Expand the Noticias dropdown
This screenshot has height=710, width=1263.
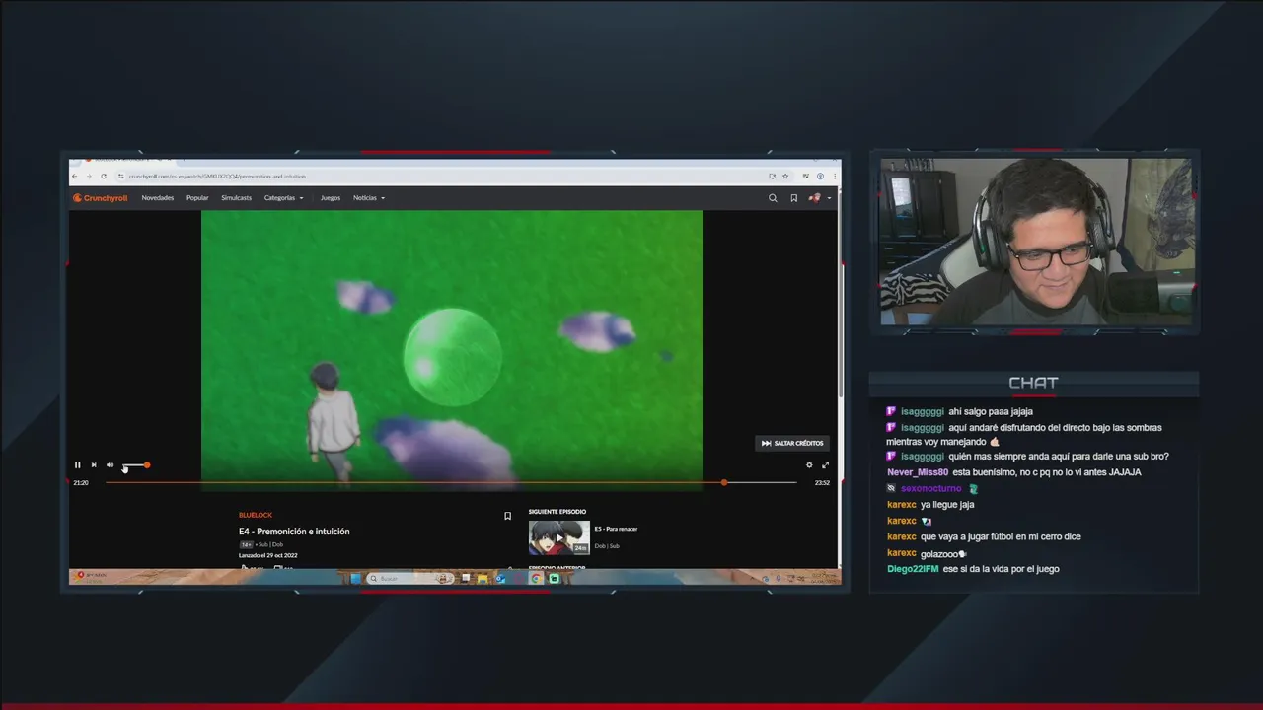coord(369,198)
